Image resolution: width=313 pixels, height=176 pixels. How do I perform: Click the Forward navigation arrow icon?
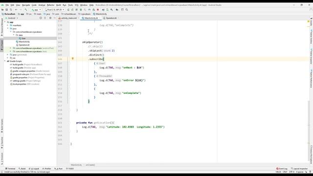pyautogui.click(x=21, y=10)
